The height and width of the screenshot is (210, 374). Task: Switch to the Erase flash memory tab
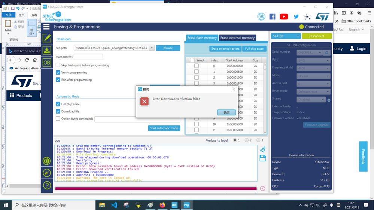(x=202, y=38)
